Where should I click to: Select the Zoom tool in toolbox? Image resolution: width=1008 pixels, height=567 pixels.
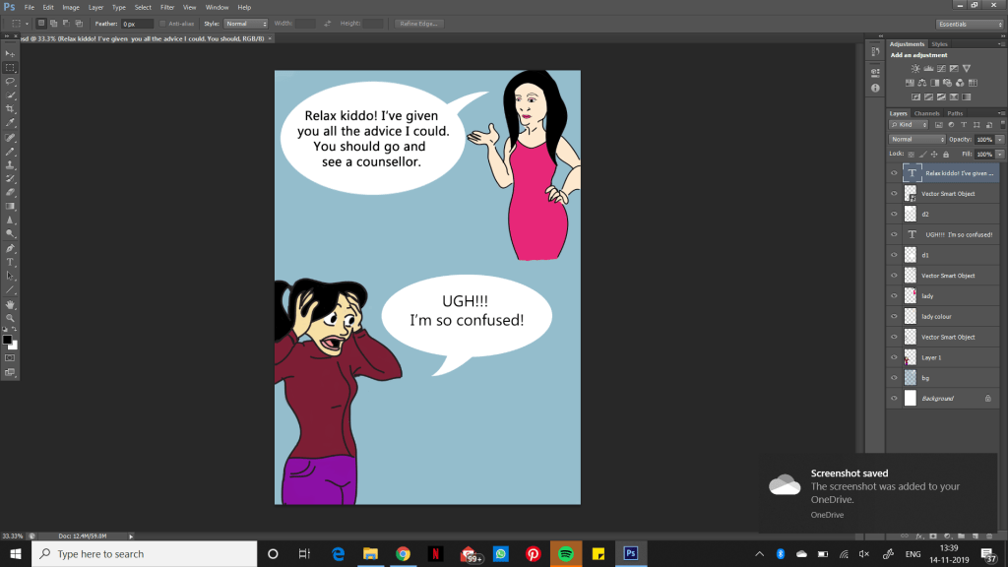click(x=10, y=318)
